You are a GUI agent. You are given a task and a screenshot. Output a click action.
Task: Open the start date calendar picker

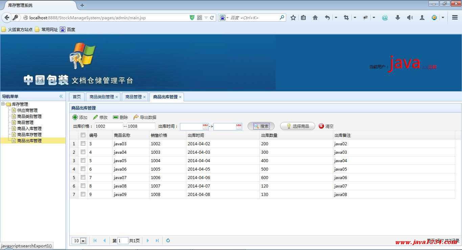click(205, 126)
